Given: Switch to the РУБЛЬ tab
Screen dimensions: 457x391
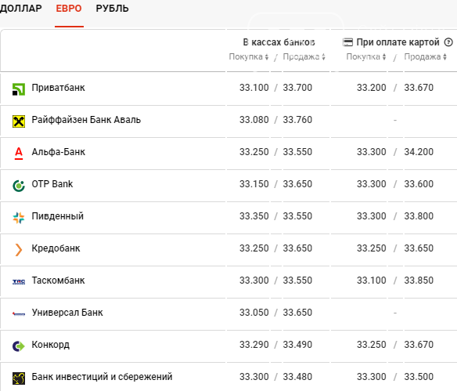Looking at the screenshot, I should point(112,9).
